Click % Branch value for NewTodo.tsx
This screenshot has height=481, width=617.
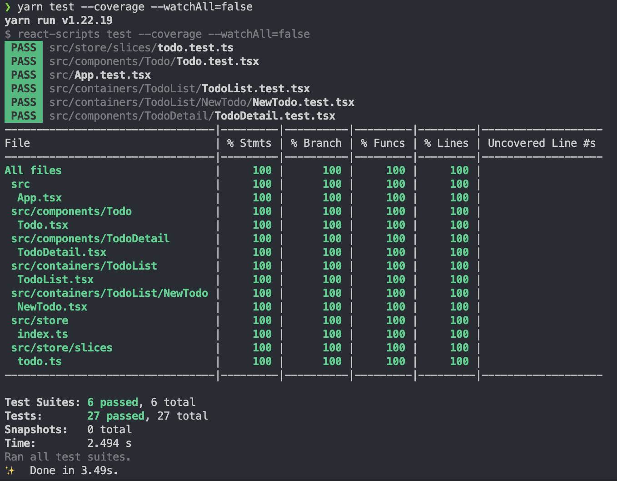pos(332,307)
